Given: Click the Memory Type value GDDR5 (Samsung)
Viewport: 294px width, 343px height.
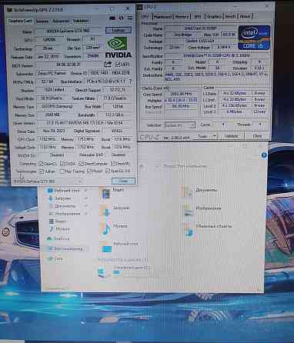Looking at the screenshot, I should click(57, 106).
